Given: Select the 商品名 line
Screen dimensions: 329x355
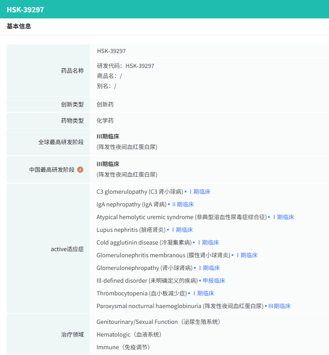Looking at the screenshot, I should click(x=109, y=76).
